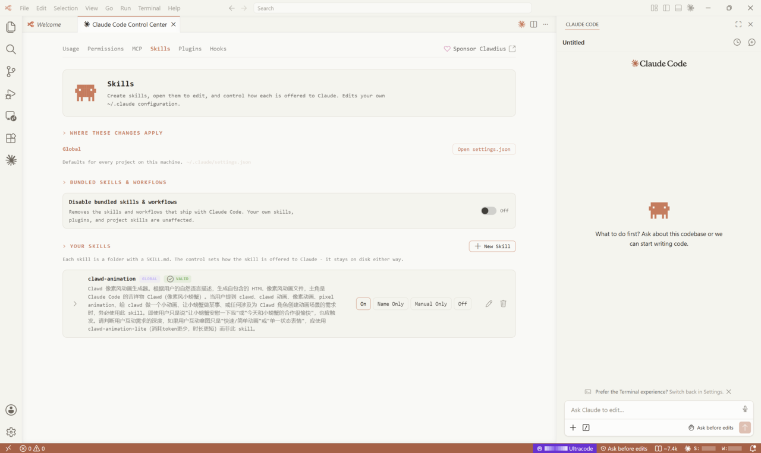Go back with title bar arrow
This screenshot has width=761, height=453.
[232, 8]
